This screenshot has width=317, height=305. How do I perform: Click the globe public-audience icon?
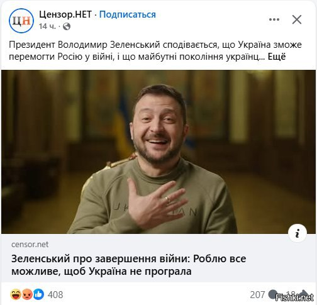point(67,26)
